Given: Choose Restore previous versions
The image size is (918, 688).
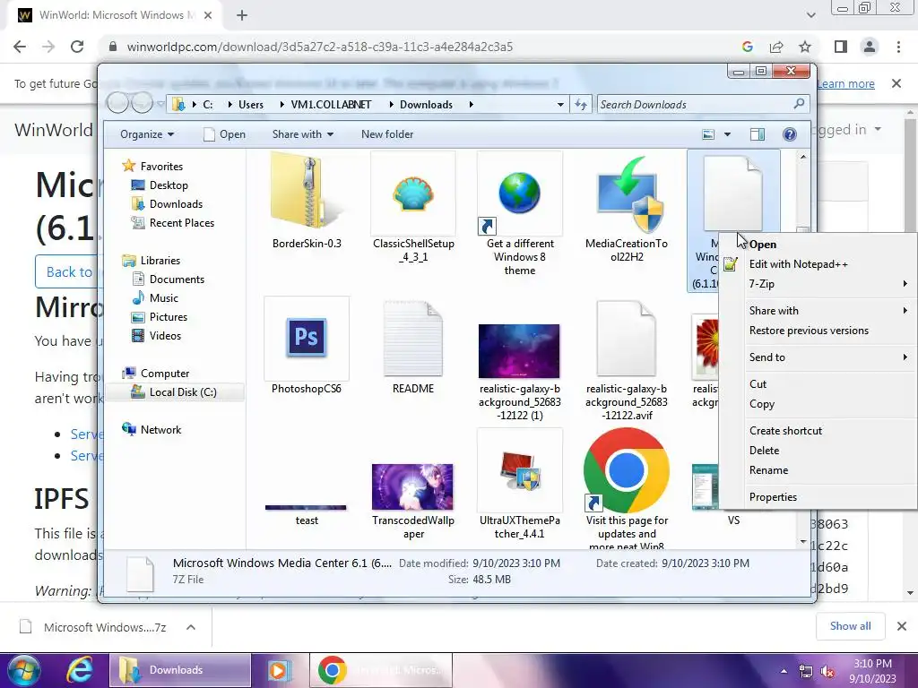Looking at the screenshot, I should [818, 331].
